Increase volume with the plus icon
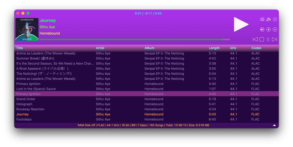293x147 pixels. click(268, 29)
